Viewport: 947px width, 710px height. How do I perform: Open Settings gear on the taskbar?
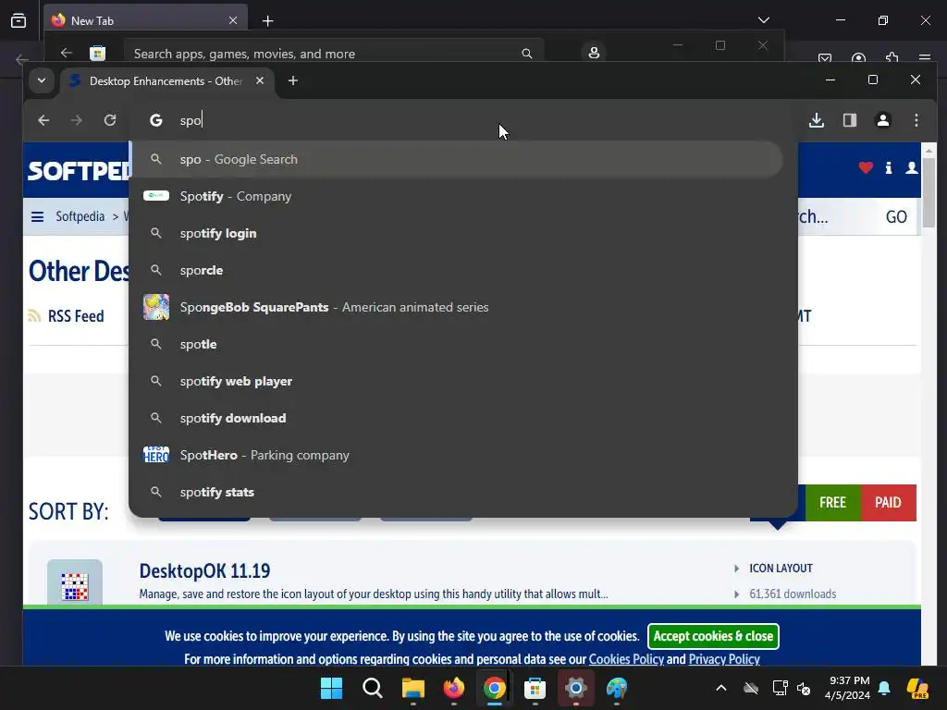click(575, 688)
